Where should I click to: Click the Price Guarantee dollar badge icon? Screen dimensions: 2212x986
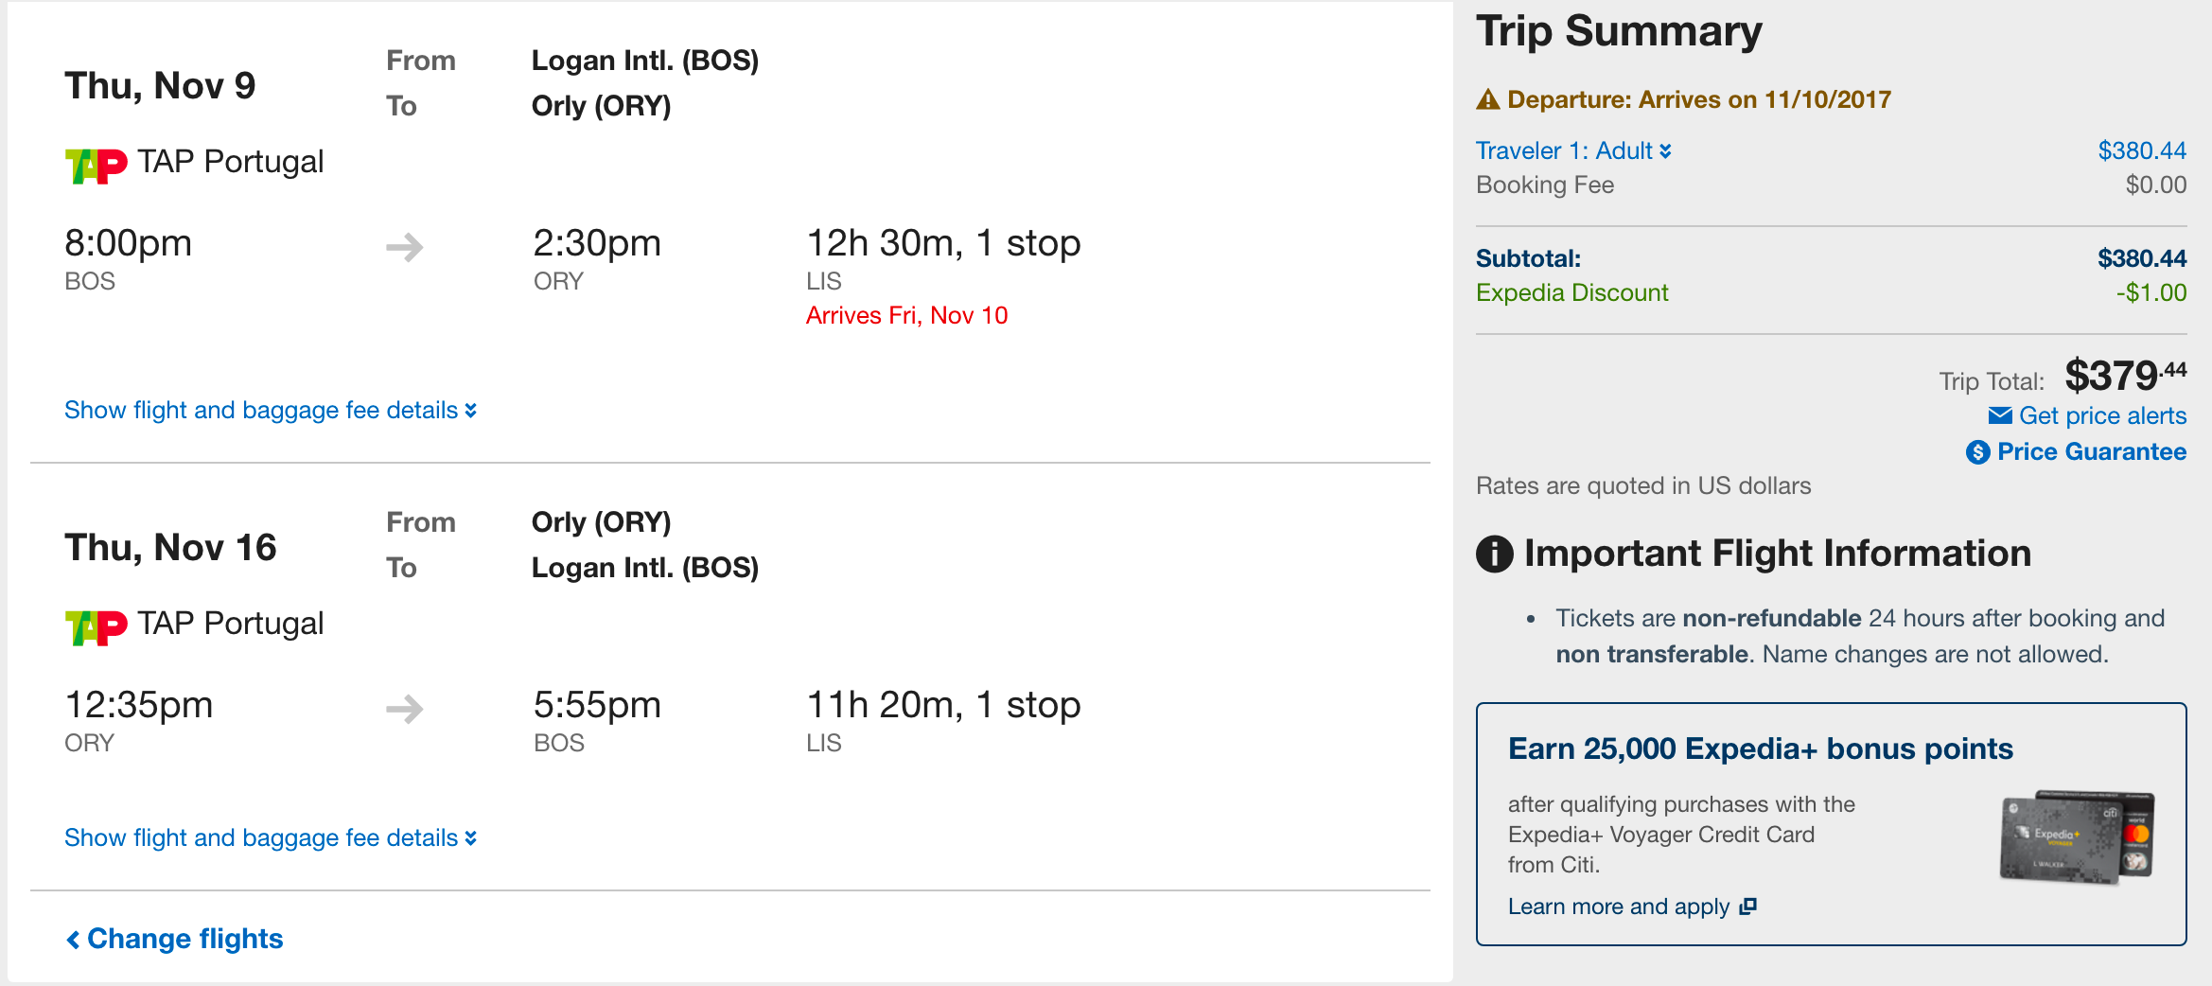coord(1977,452)
